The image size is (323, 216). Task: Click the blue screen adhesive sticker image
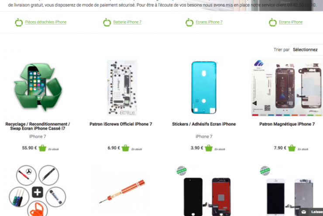click(x=204, y=87)
